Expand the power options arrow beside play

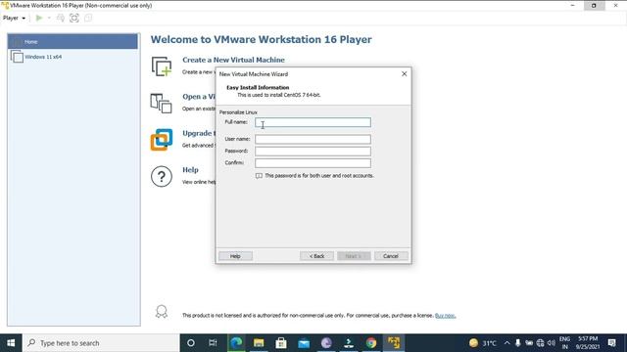tap(49, 18)
